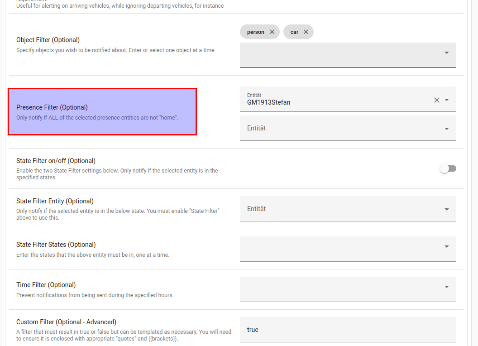Expand the GM1913Stefan entity dropdown
Viewport: 478px width, 346px height.
coord(447,100)
